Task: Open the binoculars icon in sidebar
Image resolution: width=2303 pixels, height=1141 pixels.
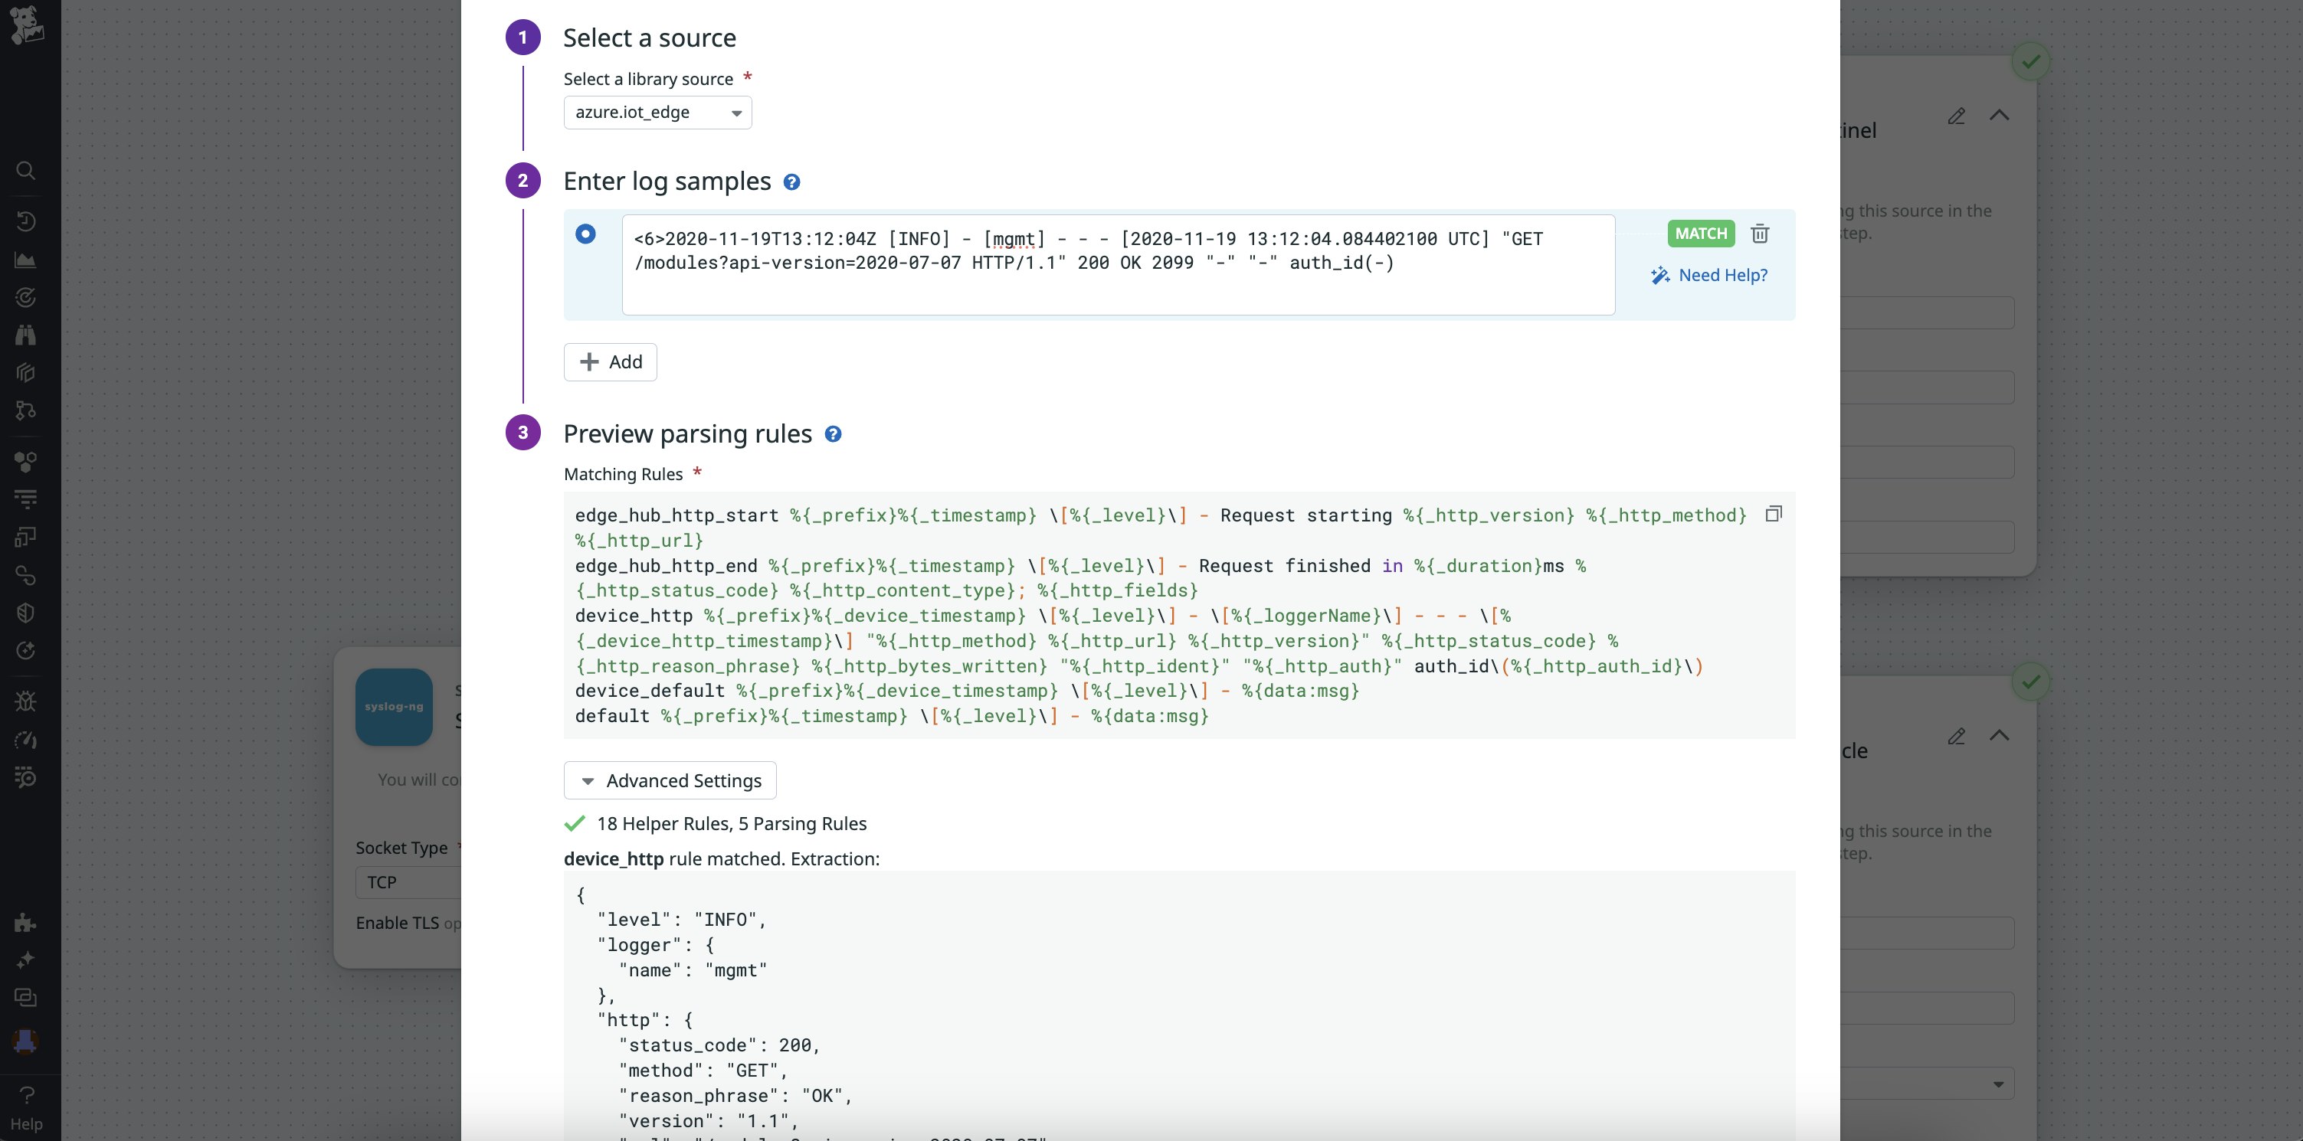Action: tap(26, 335)
